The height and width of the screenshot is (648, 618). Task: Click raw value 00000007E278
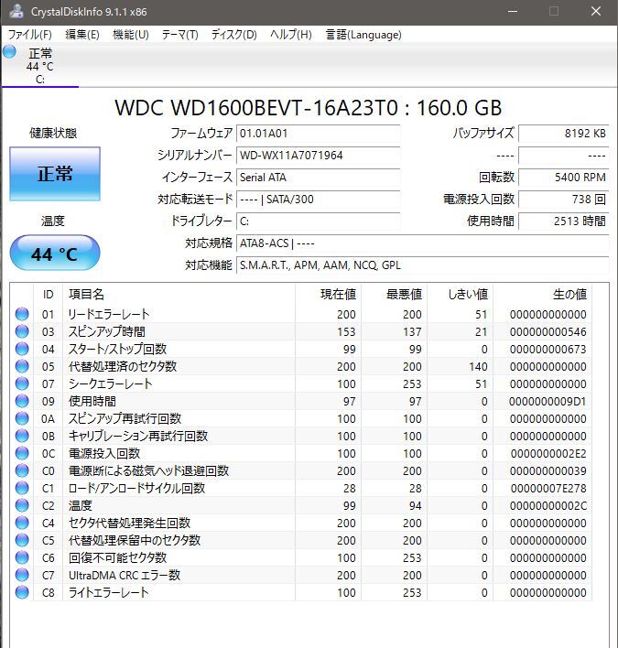[x=548, y=488]
